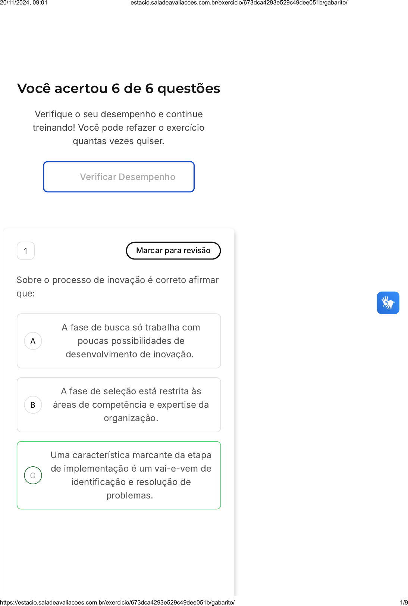Click the 'Verifique o seu desempenho e continue' line
The width and height of the screenshot is (408, 606).
click(119, 114)
